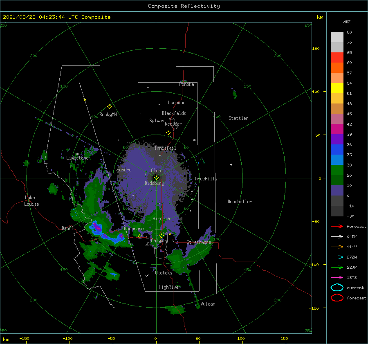Select the Drumheller town label
The image size is (368, 344).
pos(240,202)
